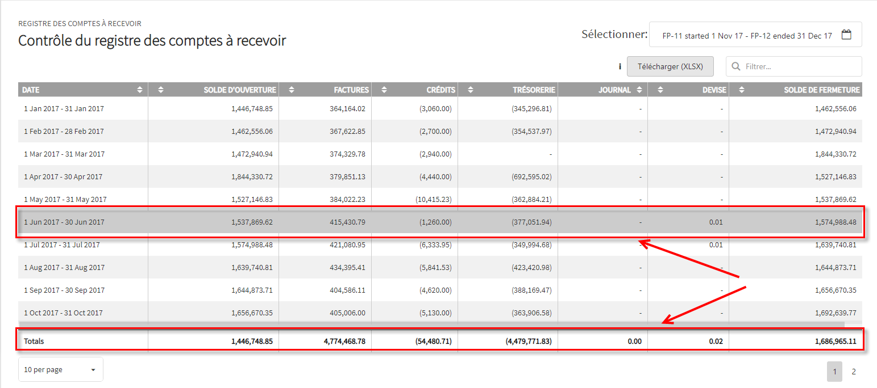
Task: Open the 10 per page dropdown
Action: coord(61,369)
